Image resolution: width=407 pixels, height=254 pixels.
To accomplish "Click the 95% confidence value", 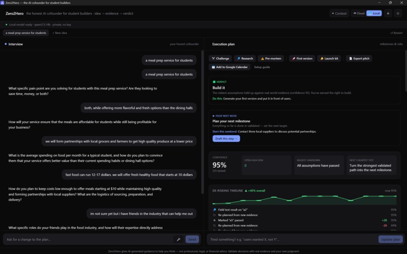I will click(219, 165).
